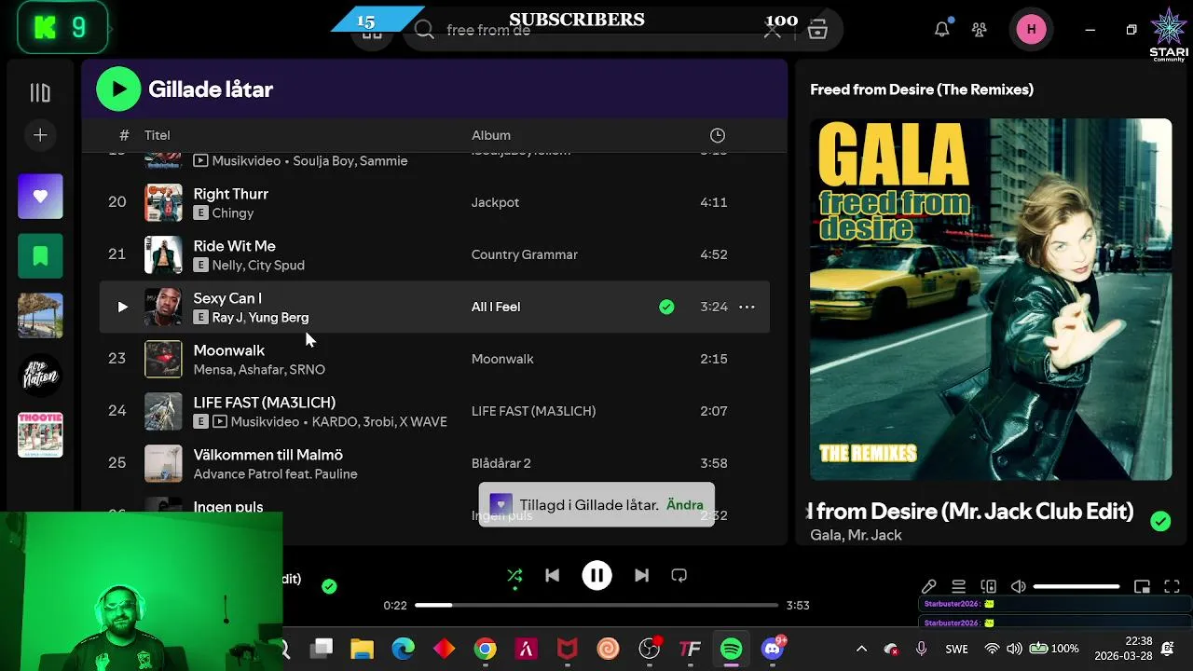Expand system tray hidden icons chevron
Image resolution: width=1193 pixels, height=671 pixels.
(x=861, y=649)
